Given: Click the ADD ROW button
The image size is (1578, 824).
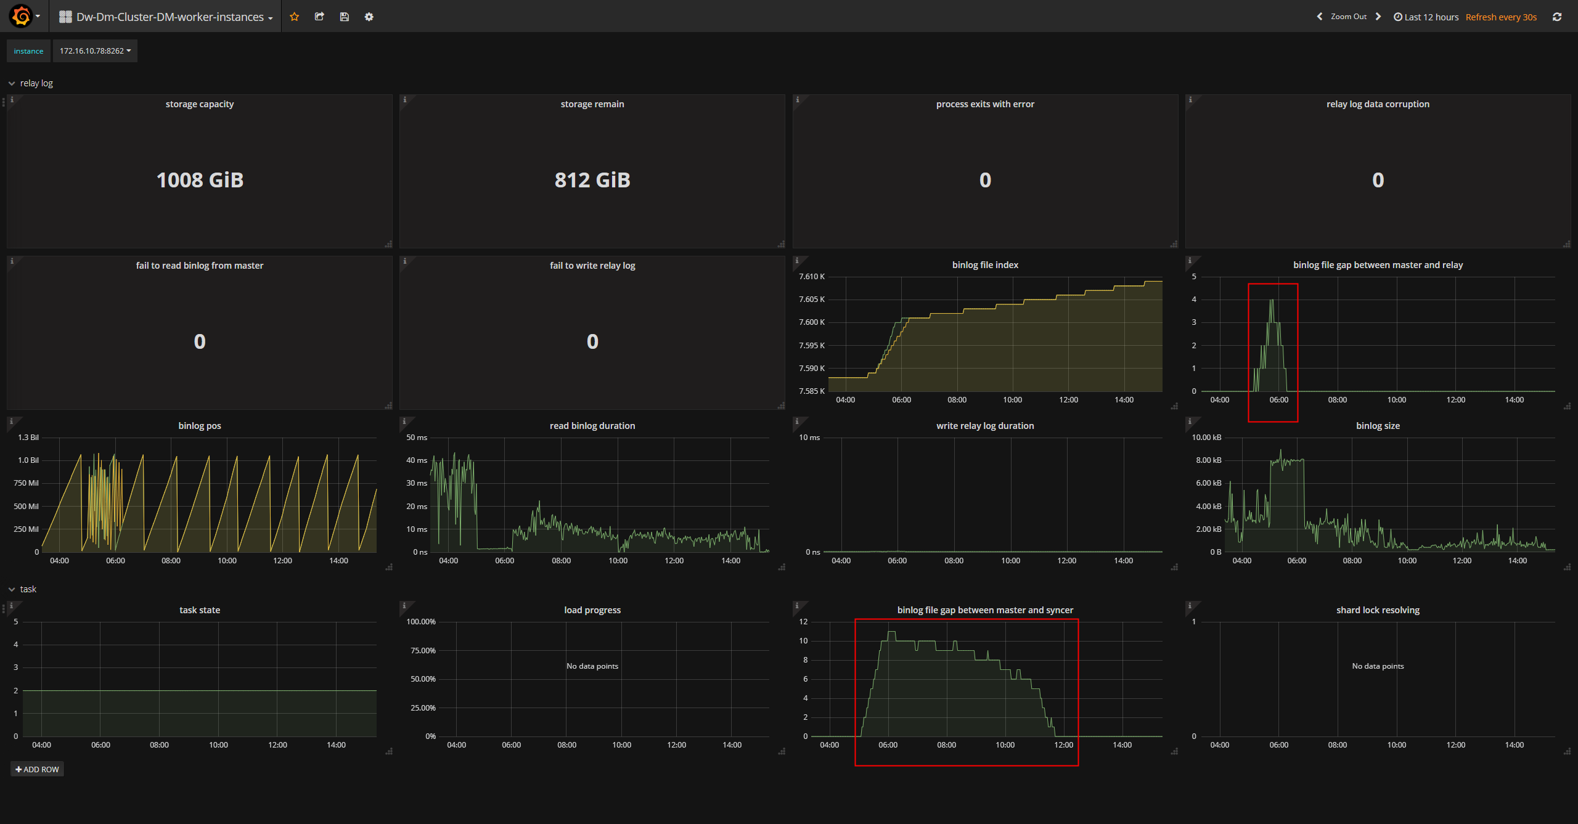Looking at the screenshot, I should pyautogui.click(x=37, y=769).
